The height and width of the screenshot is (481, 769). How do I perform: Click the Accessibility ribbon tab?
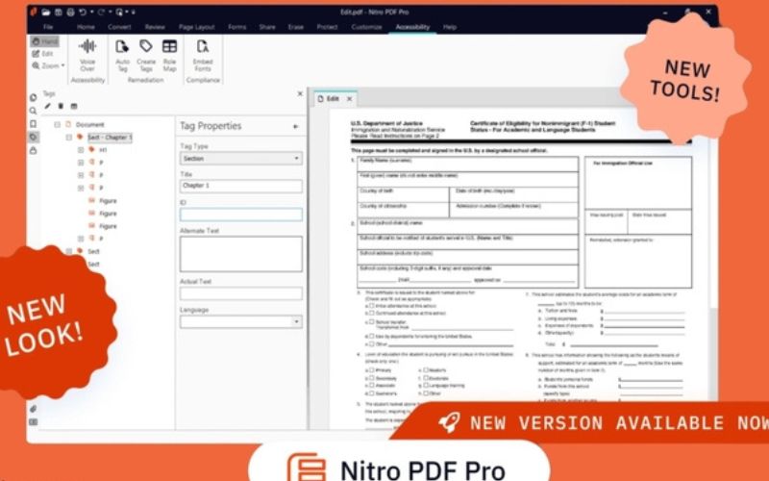click(x=412, y=27)
